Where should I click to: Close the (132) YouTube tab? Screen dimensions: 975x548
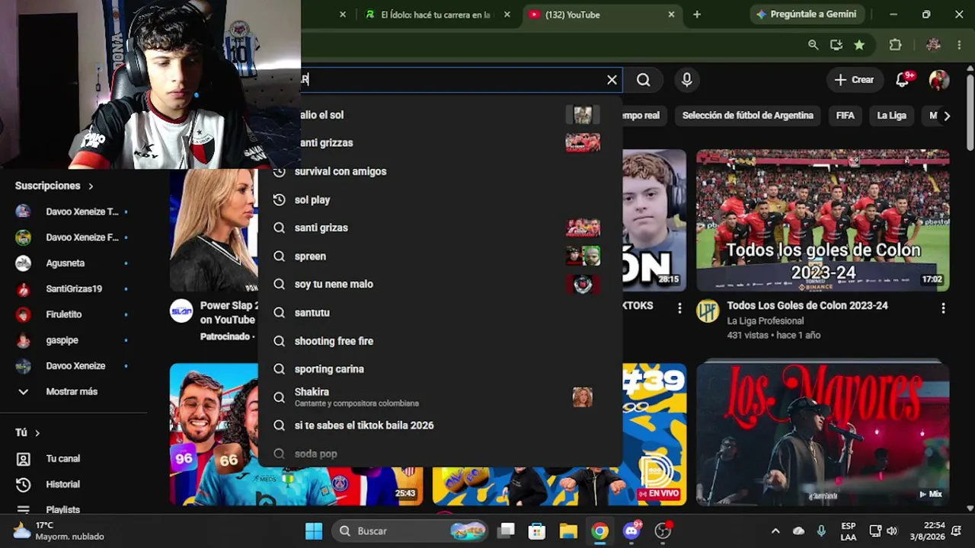tap(671, 14)
